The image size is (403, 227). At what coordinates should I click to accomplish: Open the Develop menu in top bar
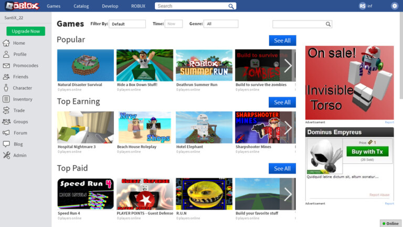[x=110, y=6]
